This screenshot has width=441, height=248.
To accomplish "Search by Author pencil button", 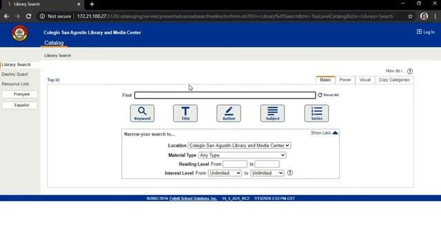I will (229, 113).
